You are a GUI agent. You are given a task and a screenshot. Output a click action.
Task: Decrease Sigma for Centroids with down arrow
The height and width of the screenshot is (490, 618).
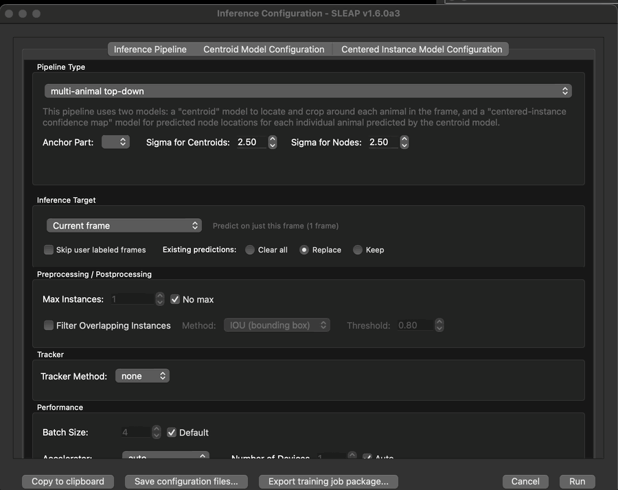point(273,145)
